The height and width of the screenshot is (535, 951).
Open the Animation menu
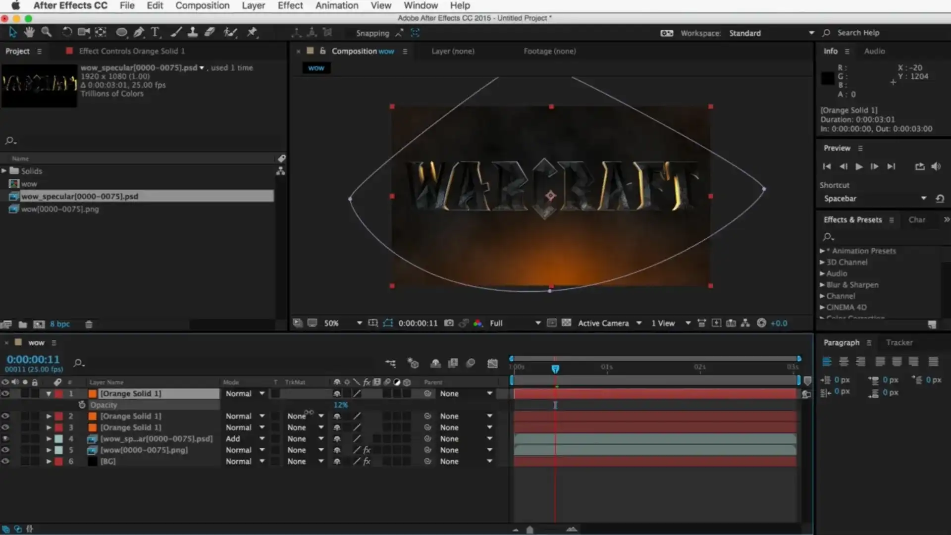point(337,5)
